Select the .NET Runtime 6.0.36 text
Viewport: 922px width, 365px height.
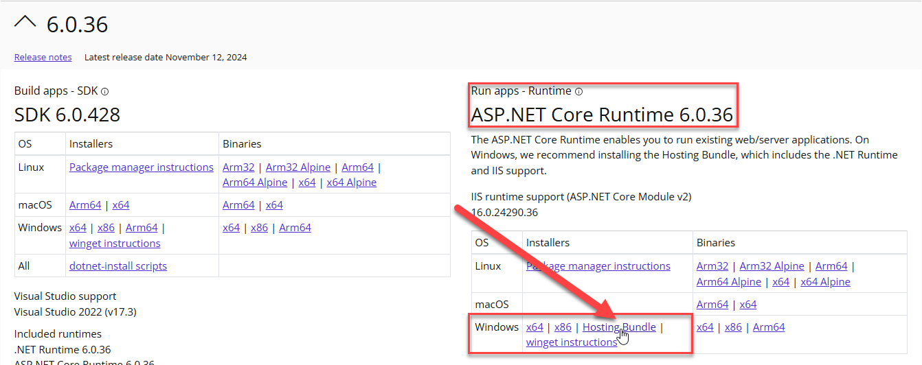[x=63, y=350]
